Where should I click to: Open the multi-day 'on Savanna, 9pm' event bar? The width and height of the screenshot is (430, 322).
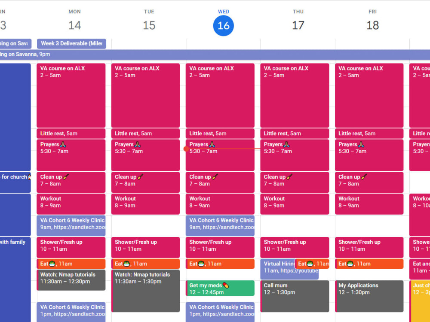[215, 55]
